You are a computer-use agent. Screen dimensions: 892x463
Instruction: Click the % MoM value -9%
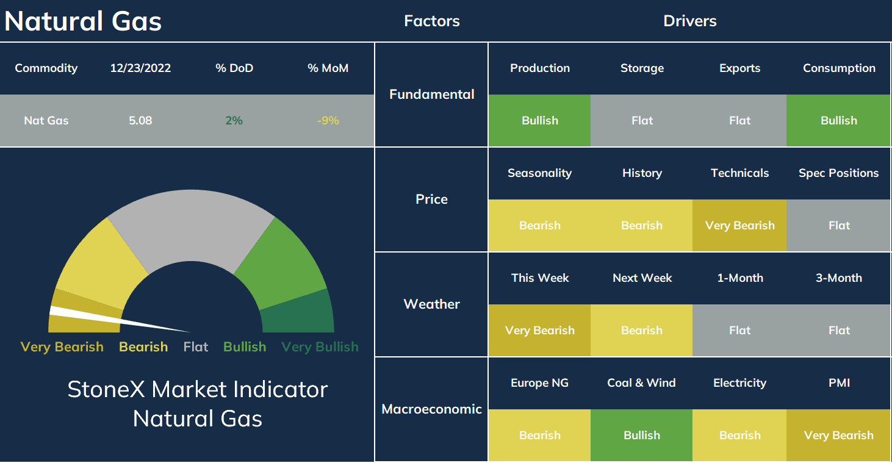[328, 120]
